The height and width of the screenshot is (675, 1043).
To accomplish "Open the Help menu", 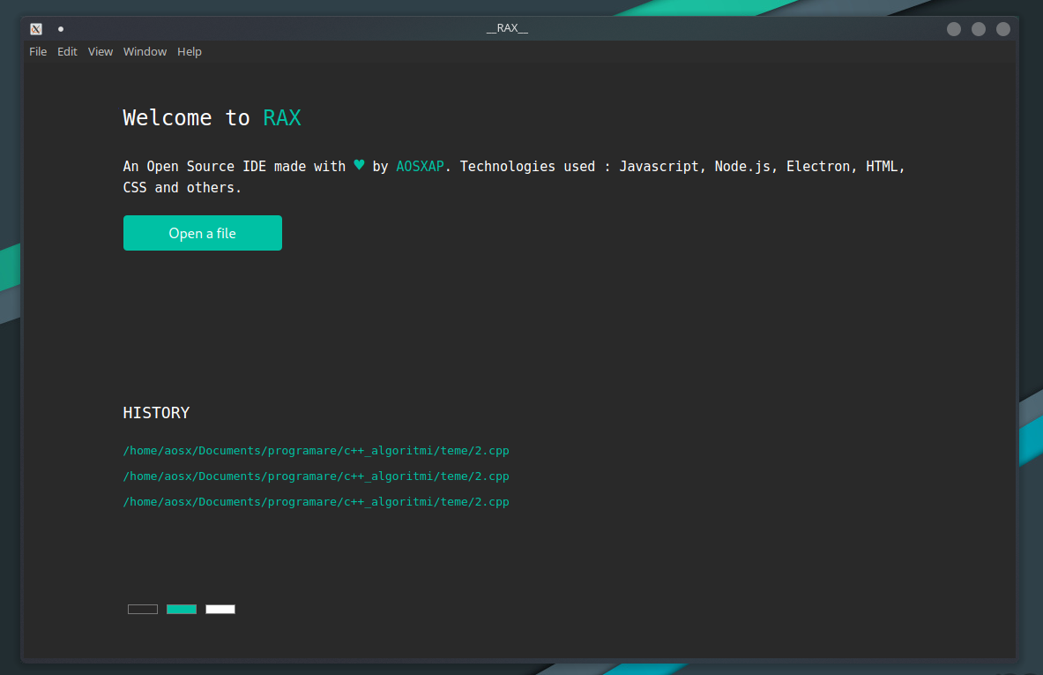I will 190,51.
